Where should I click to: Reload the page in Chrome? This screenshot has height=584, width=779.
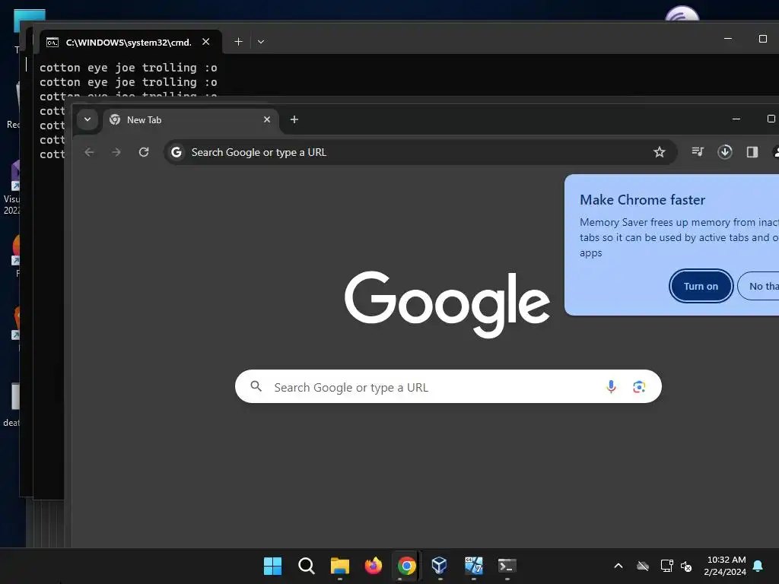[144, 152]
